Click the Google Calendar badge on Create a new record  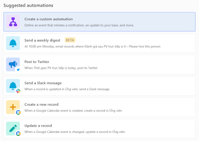[18, 112]
